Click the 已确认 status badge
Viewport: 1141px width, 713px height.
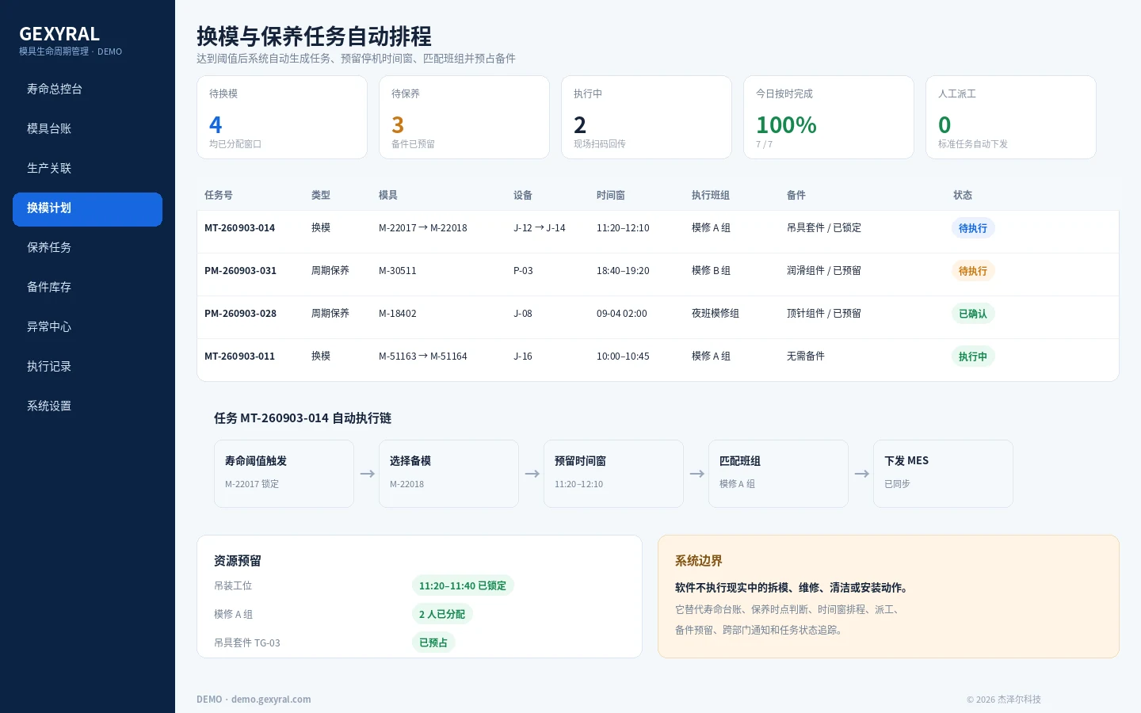[x=973, y=314]
